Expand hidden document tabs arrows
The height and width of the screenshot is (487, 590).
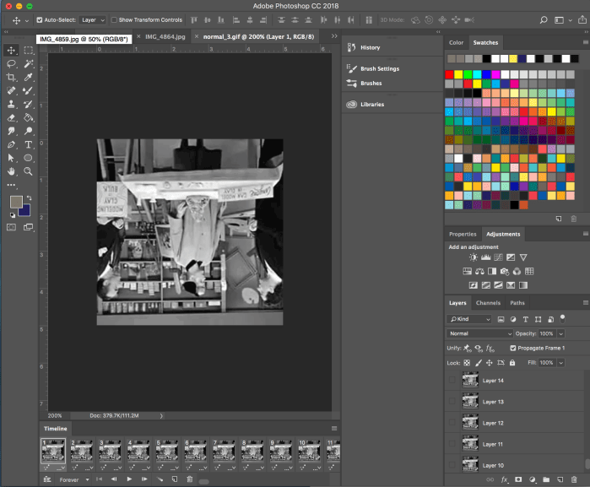334,36
